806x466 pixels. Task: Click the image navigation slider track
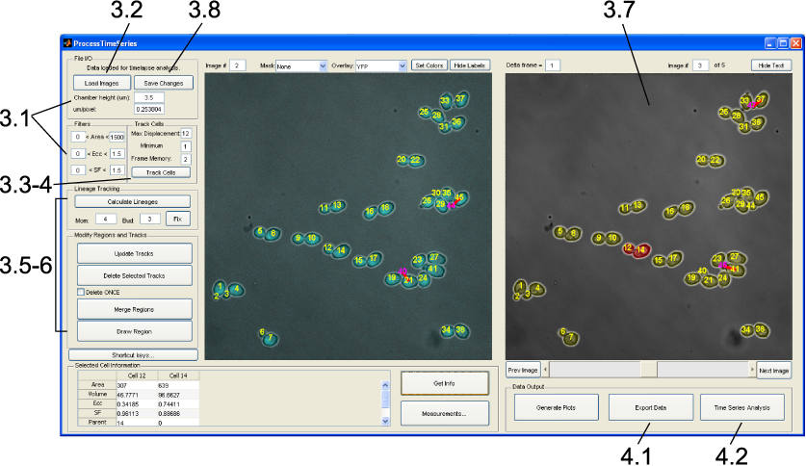(x=649, y=370)
